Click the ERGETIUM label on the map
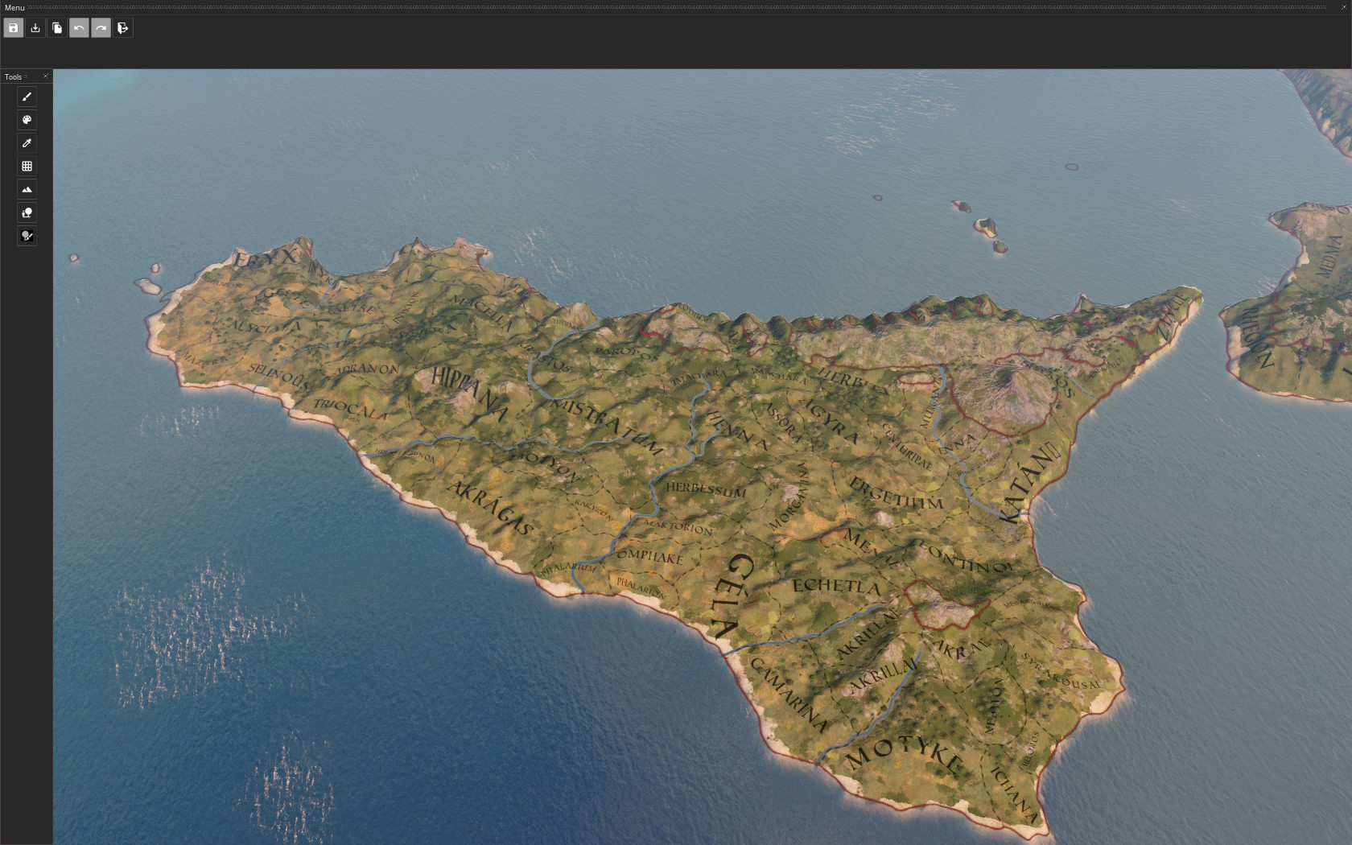This screenshot has height=845, width=1352. (896, 493)
